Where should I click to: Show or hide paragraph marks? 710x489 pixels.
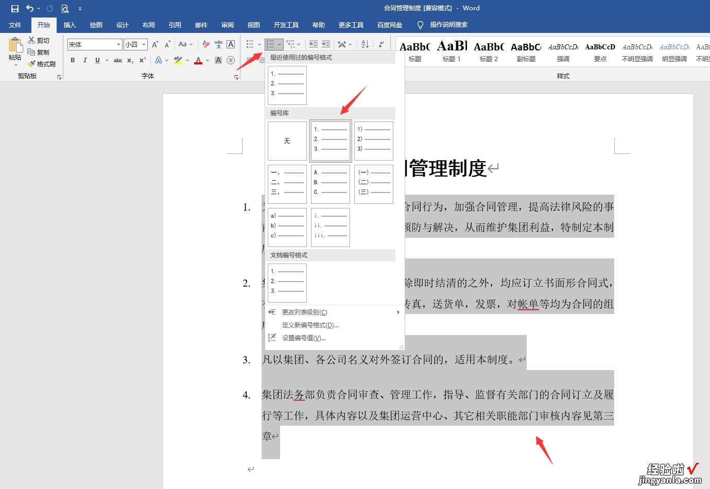coord(381,44)
